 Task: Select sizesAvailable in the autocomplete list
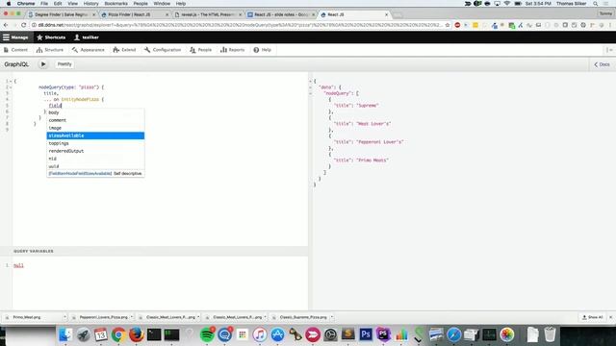[95, 136]
